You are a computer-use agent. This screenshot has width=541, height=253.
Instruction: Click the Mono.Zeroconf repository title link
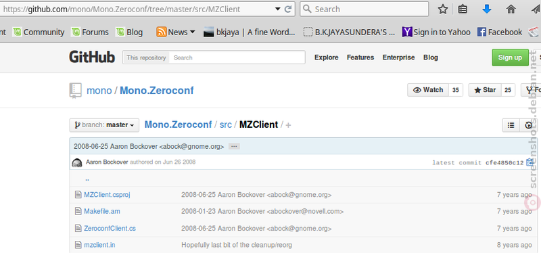pyautogui.click(x=157, y=91)
